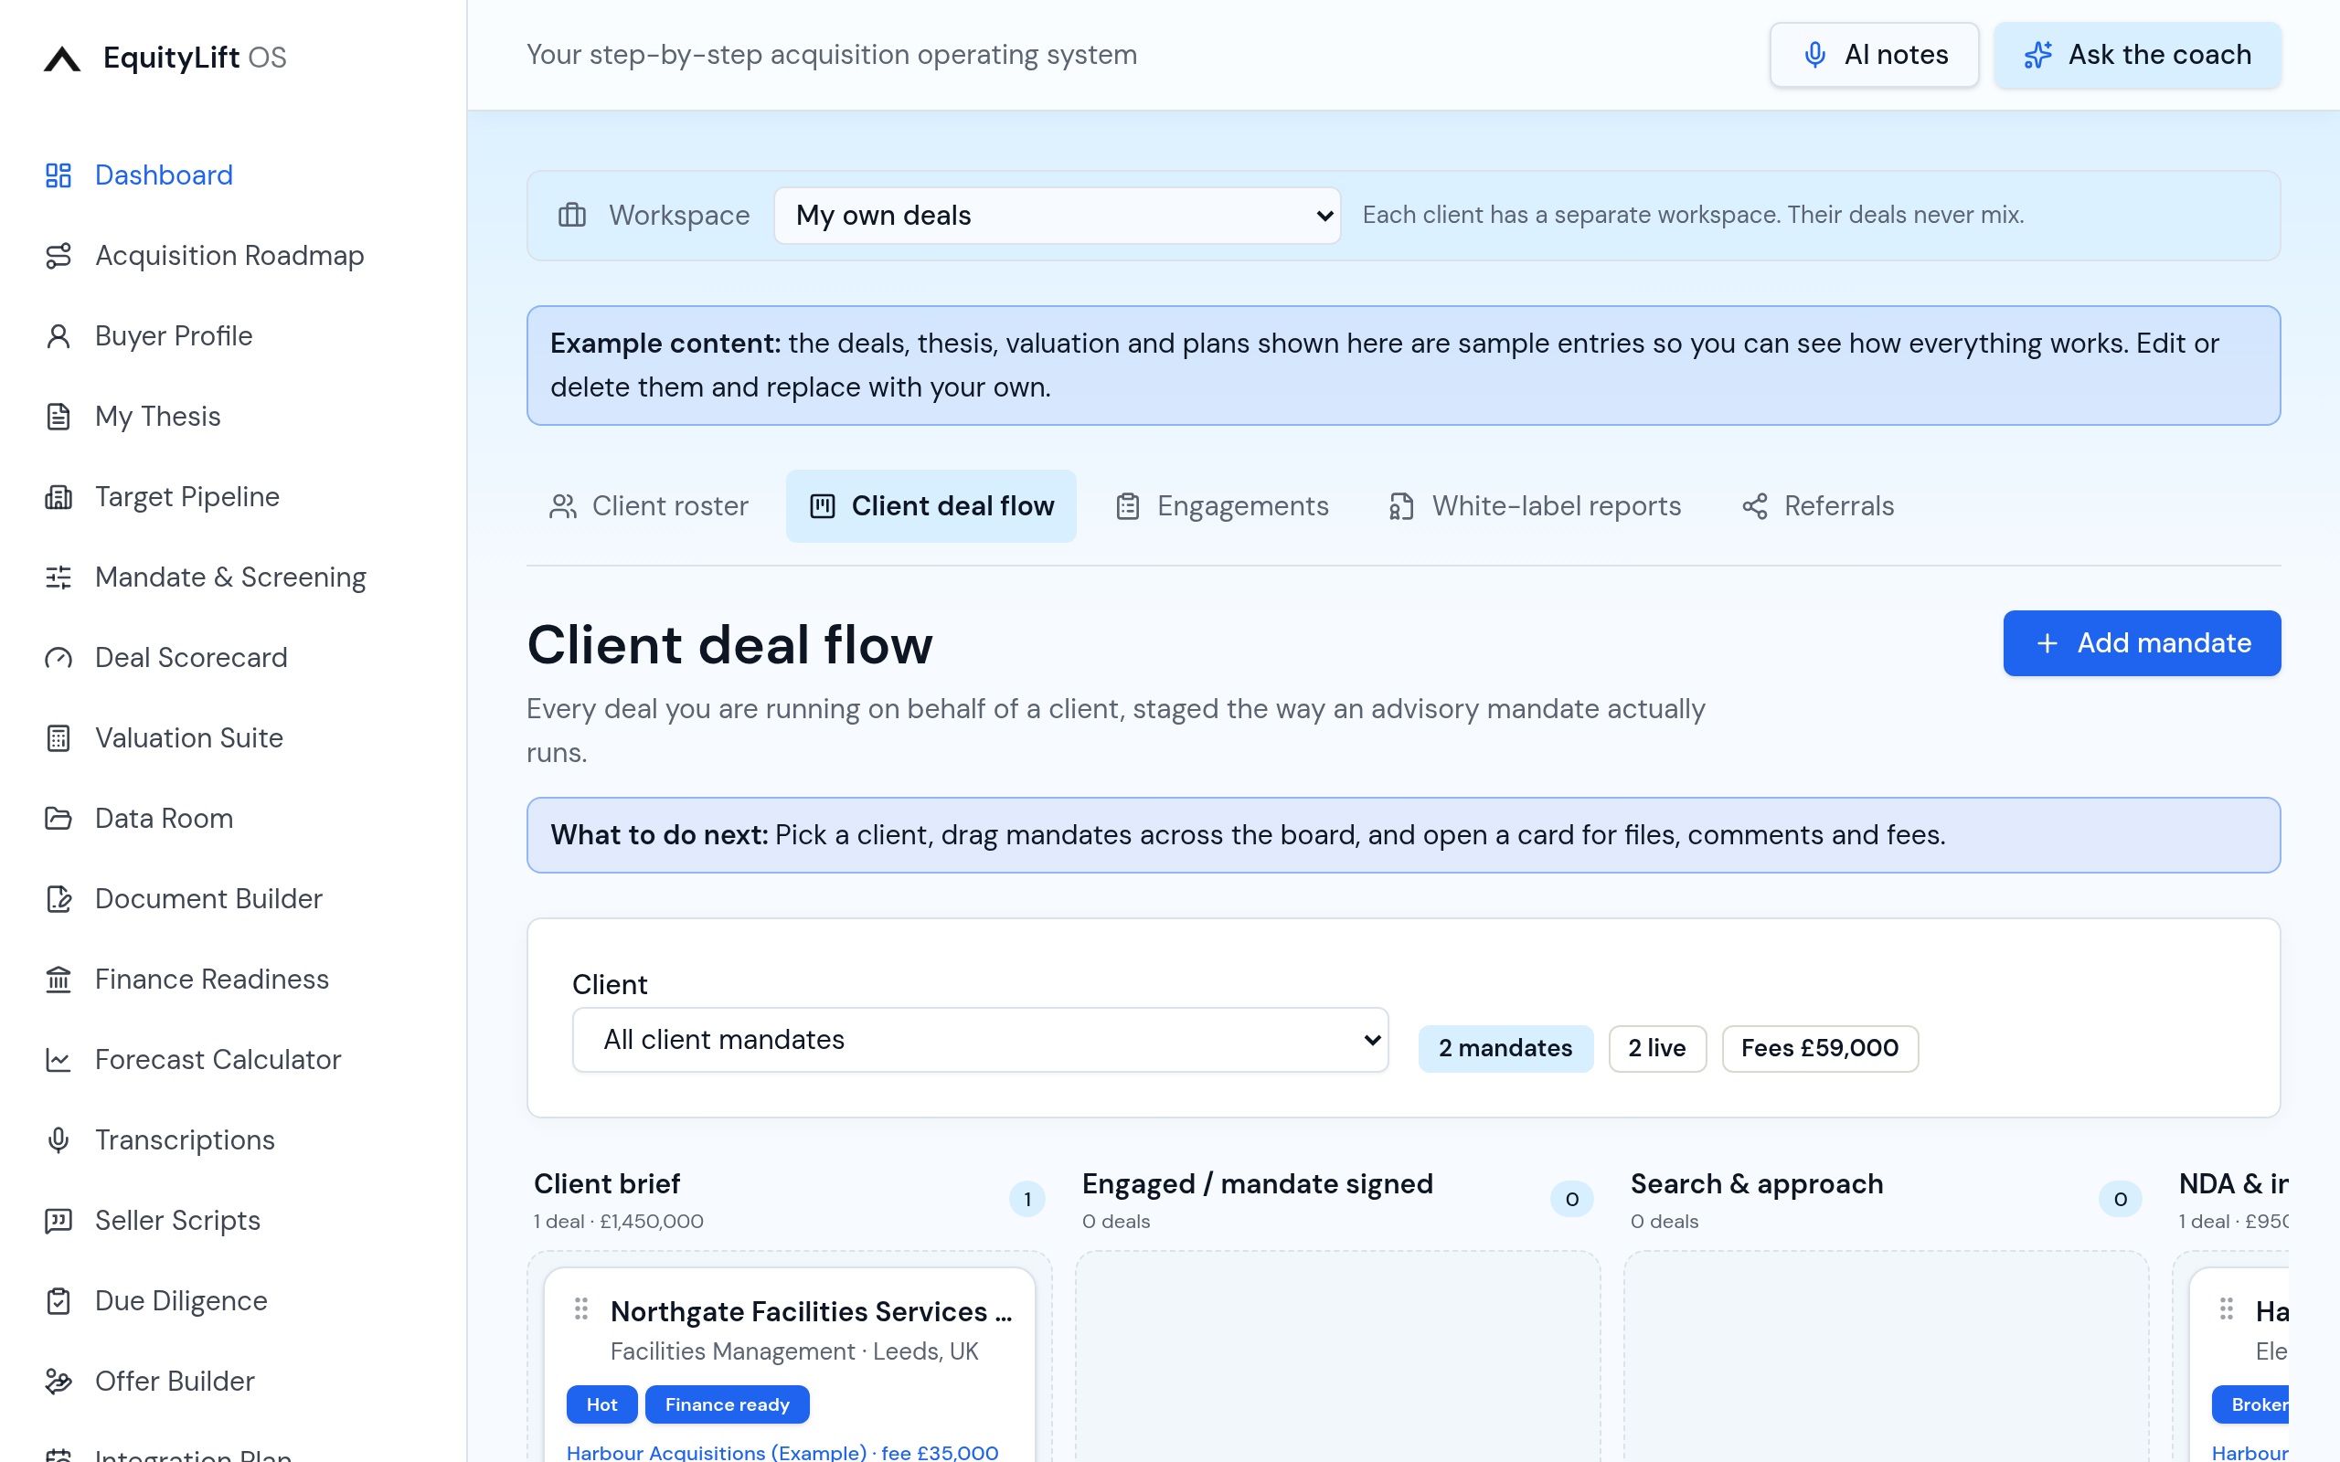Click the Data Room folder icon
This screenshot has width=2340, height=1462.
pos(58,818)
